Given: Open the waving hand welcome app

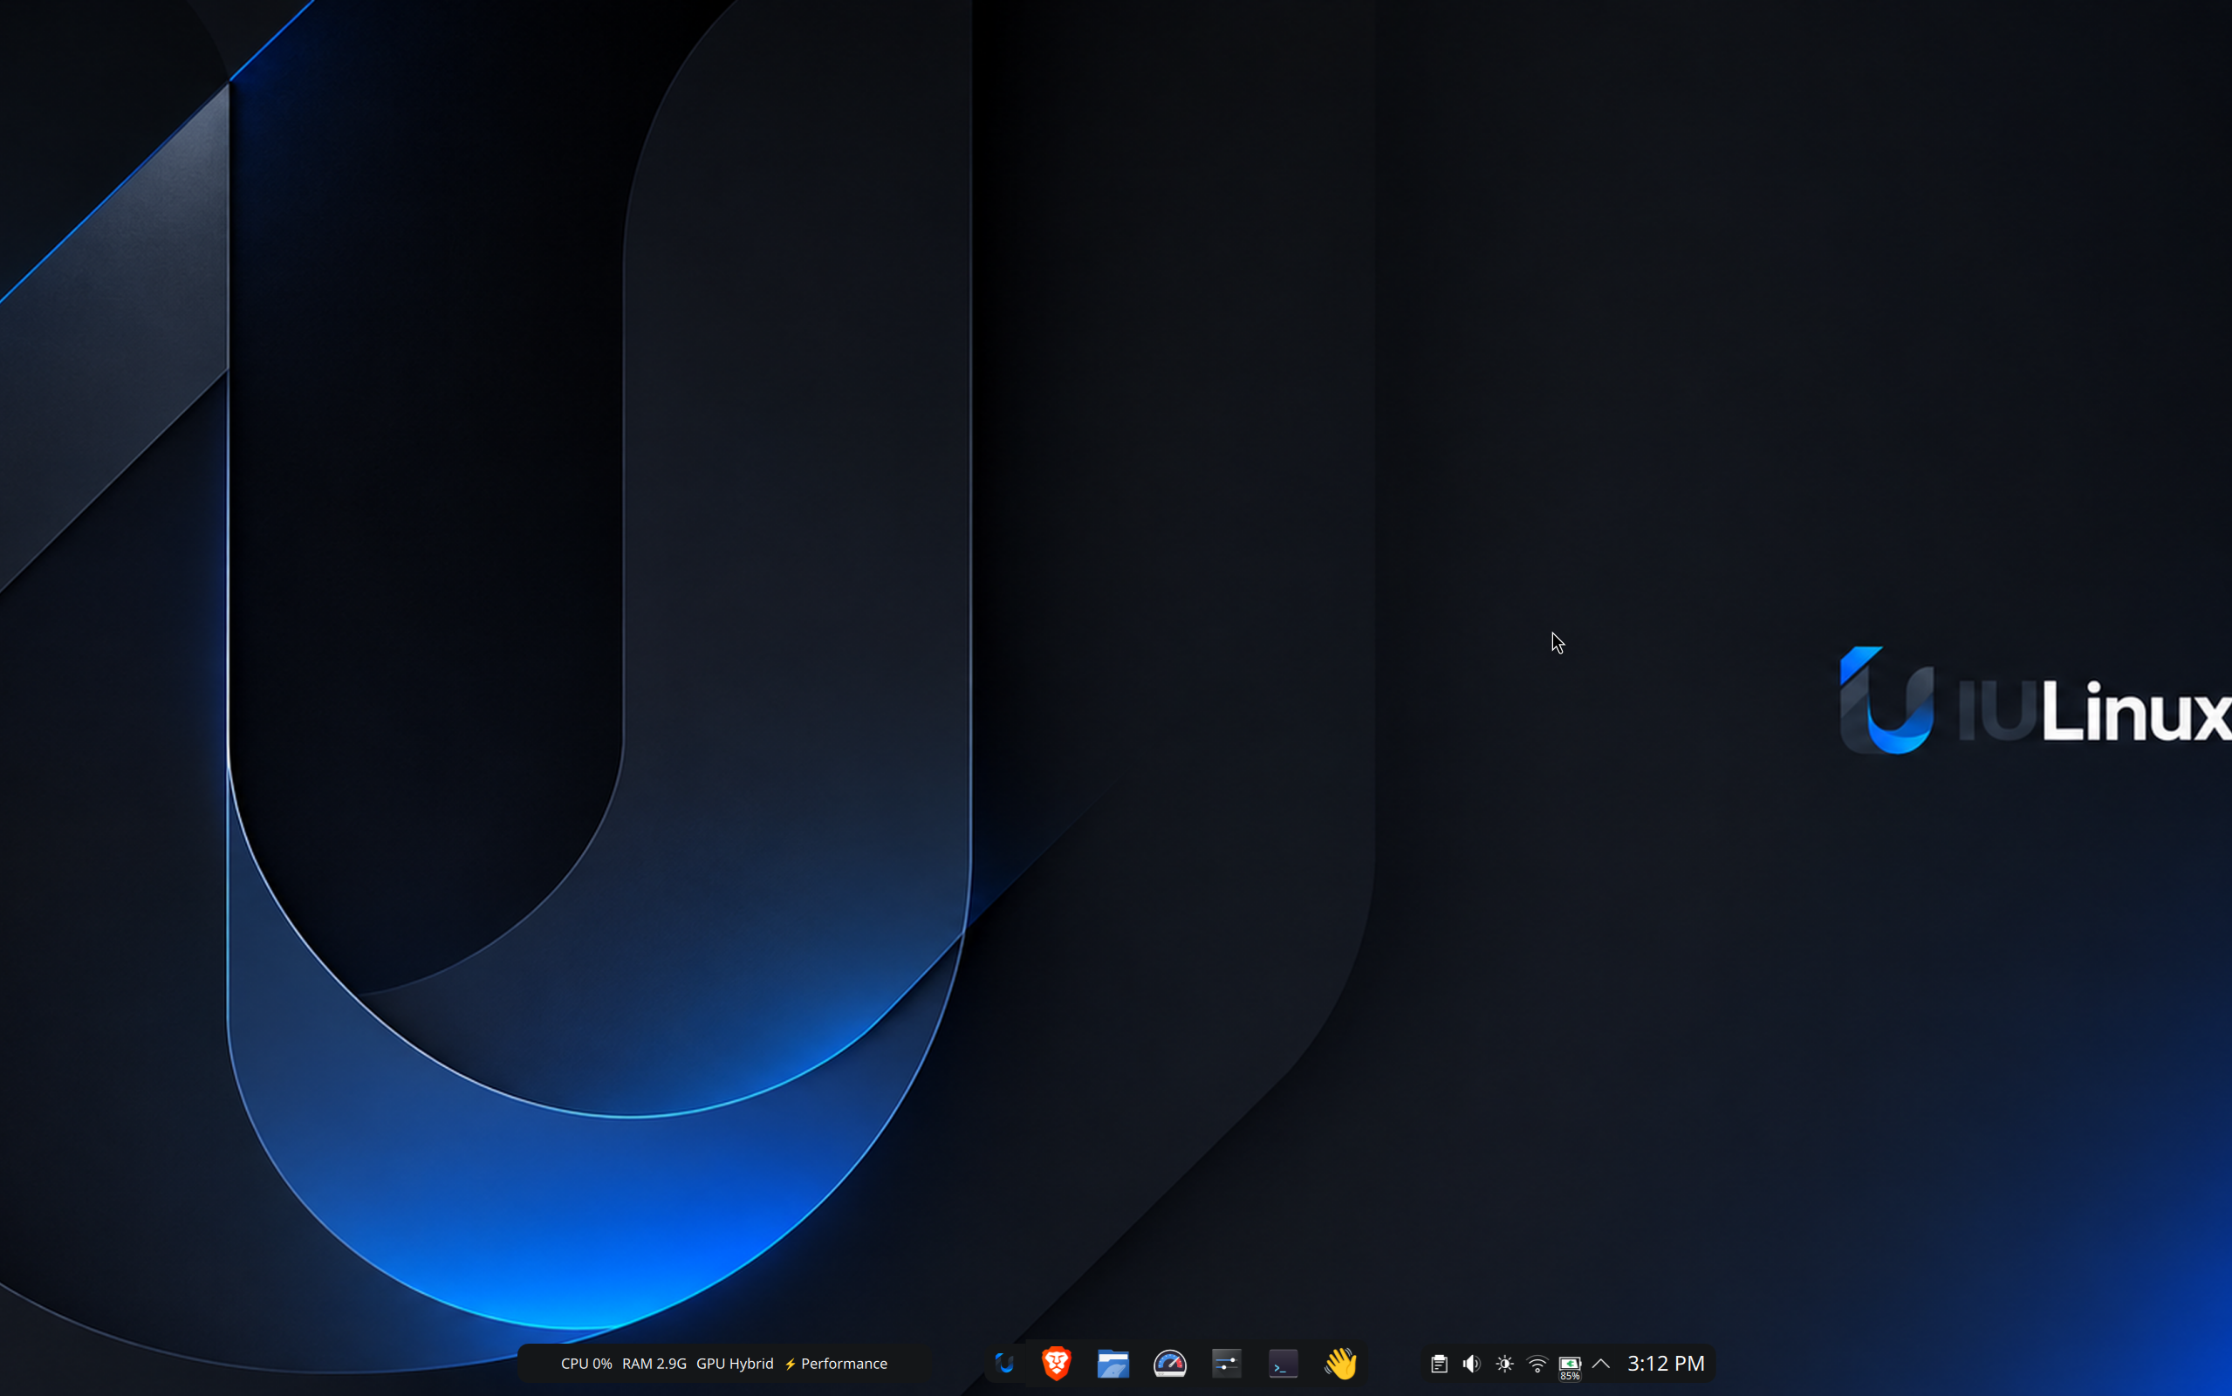Looking at the screenshot, I should [x=1340, y=1363].
